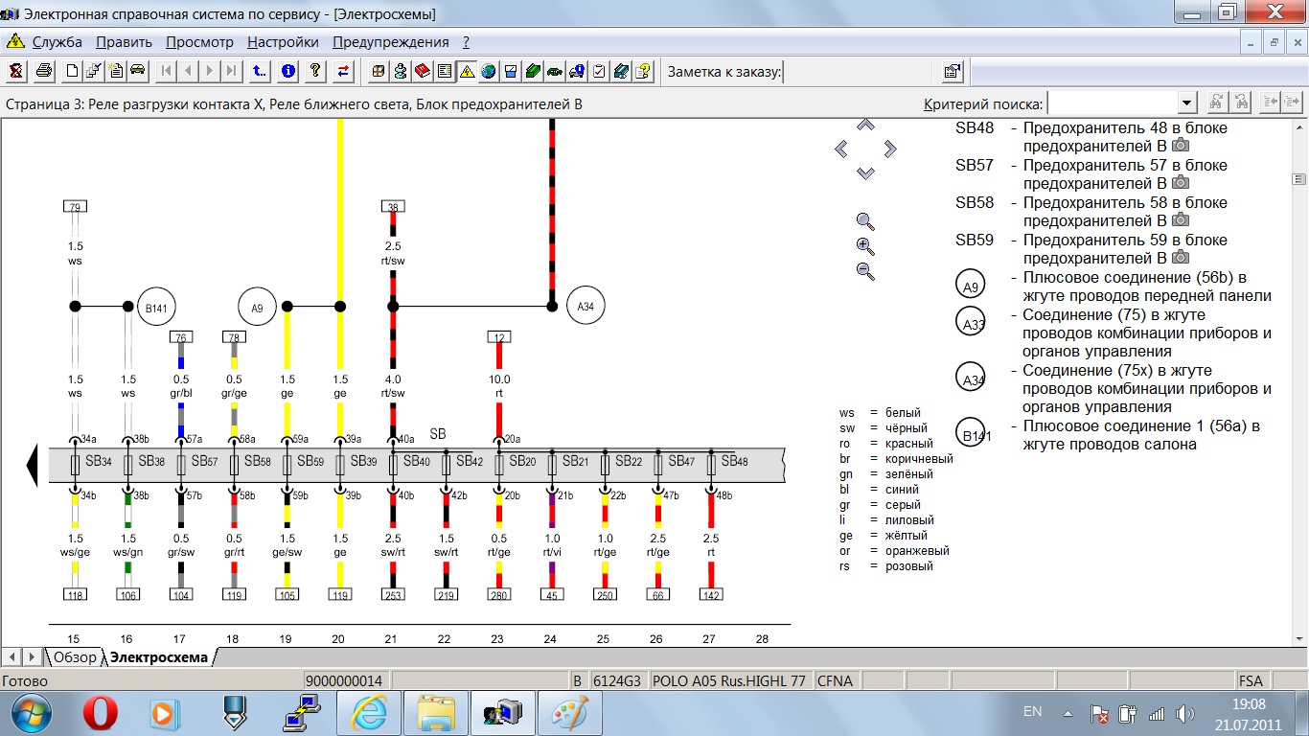Open the search criterion dropdown arrow
Image resolution: width=1309 pixels, height=736 pixels.
1187,103
